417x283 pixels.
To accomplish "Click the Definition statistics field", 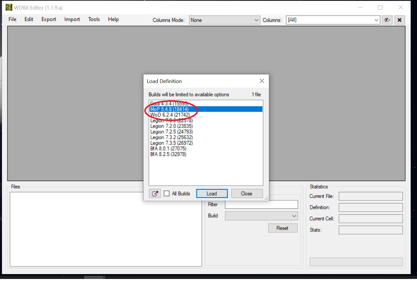I will pyautogui.click(x=371, y=207).
